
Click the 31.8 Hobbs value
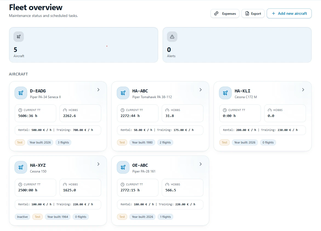170,116
